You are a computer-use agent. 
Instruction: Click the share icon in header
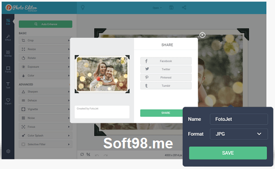[x=184, y=7]
